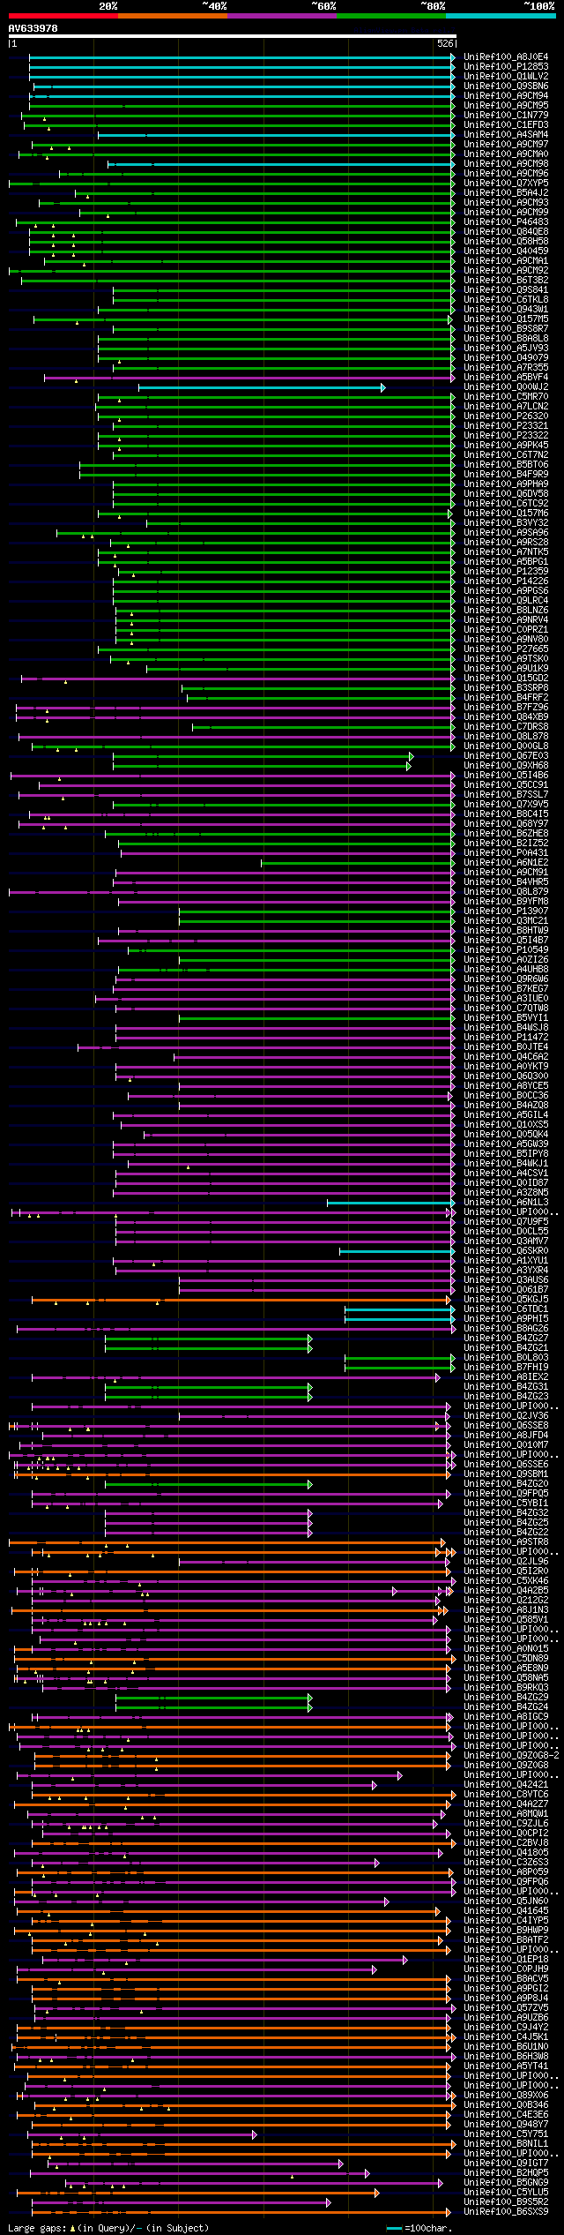Viewport: 564px width, 2235px height.
Task: Select hit label UniRef100_B6T3B2
Action: pyautogui.click(x=506, y=281)
